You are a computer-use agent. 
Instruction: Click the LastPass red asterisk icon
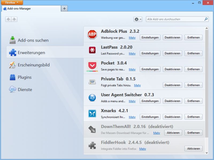92,50
